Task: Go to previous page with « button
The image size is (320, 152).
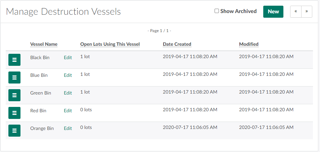Action: (296, 11)
